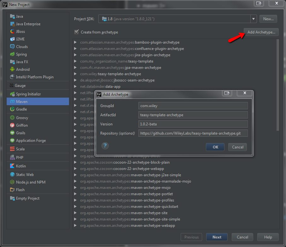Select Scala project type
The height and width of the screenshot is (247, 286).
click(38, 149)
